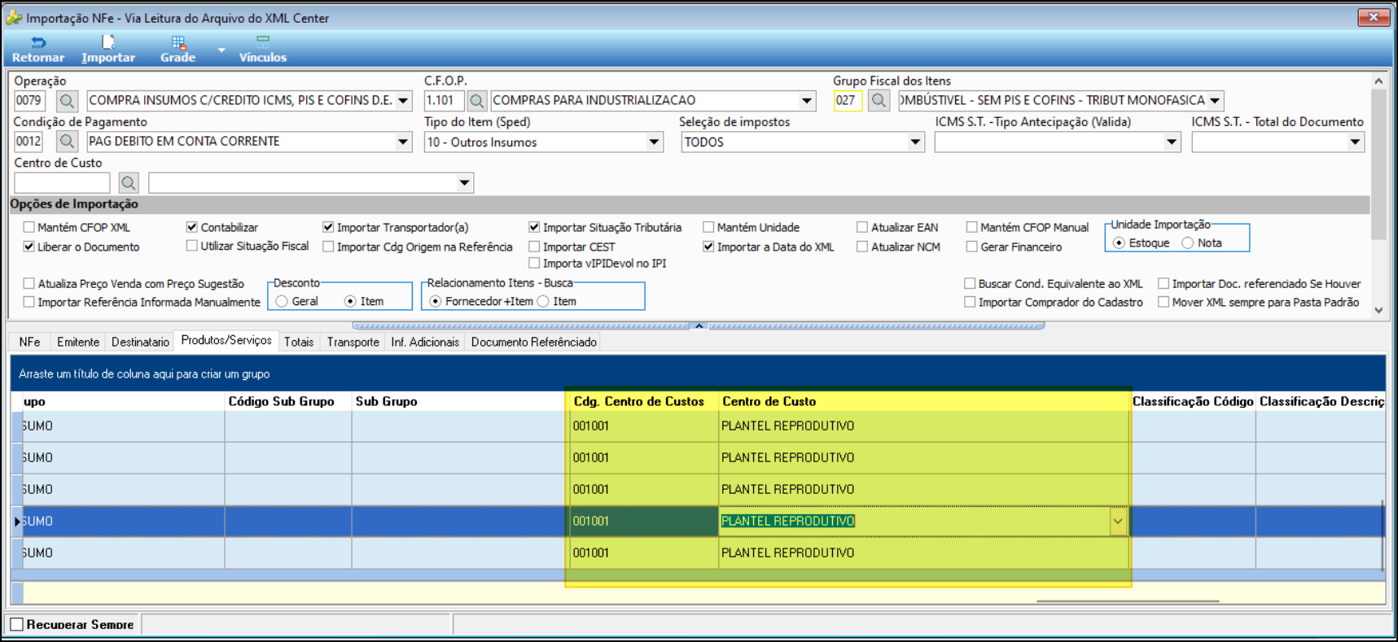Select the Item radio under Desconto
Image resolution: width=1398 pixels, height=642 pixels.
pyautogui.click(x=350, y=301)
